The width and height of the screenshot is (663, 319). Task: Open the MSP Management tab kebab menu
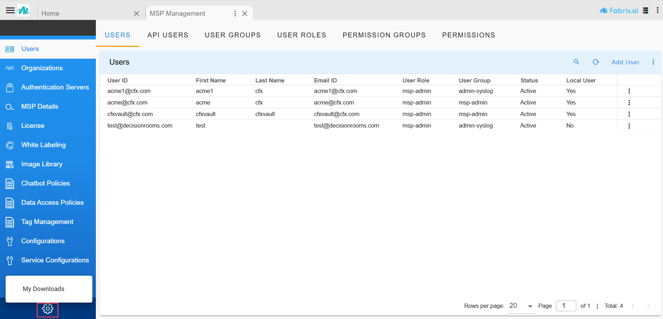pyautogui.click(x=235, y=14)
